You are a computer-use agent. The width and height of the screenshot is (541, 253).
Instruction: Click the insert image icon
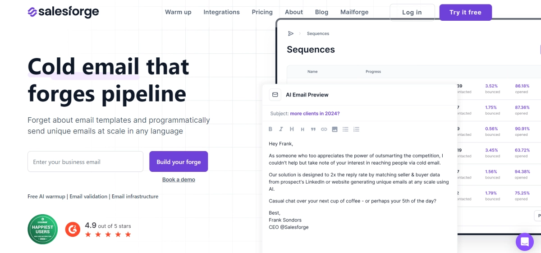pyautogui.click(x=335, y=129)
